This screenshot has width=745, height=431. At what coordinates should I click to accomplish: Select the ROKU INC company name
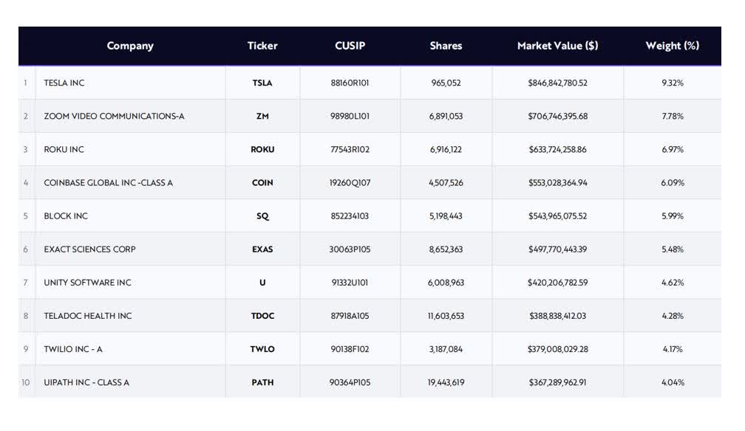tap(64, 150)
